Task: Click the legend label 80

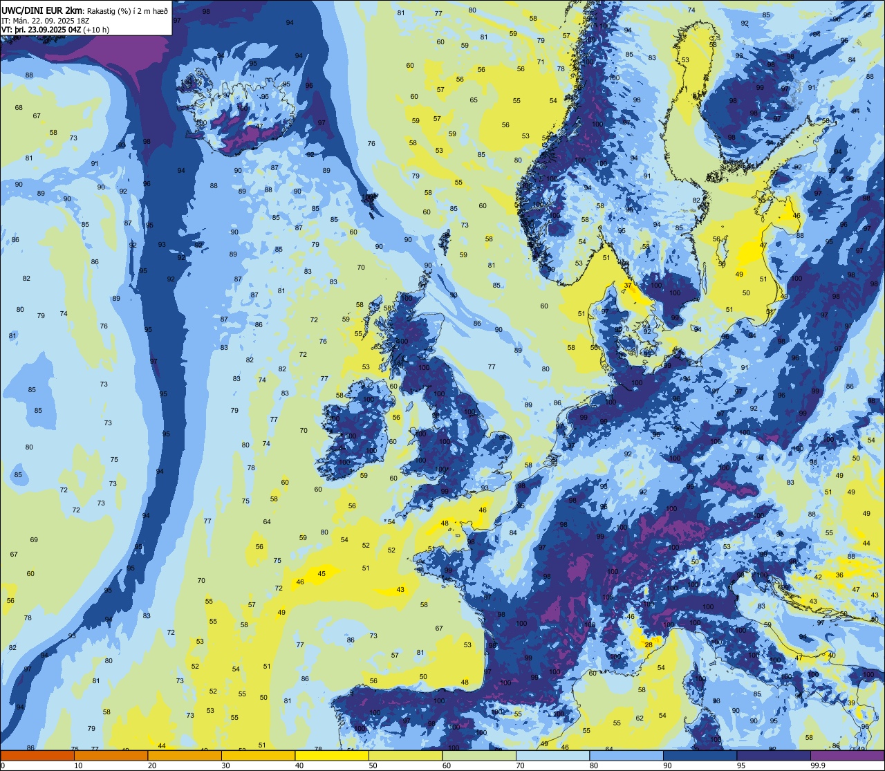Action: click(593, 765)
